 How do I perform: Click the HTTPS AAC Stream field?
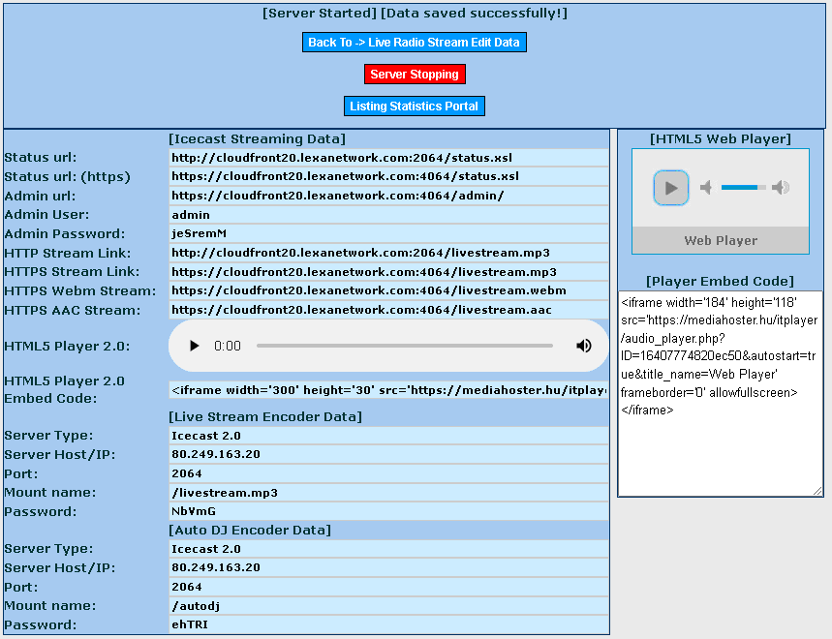[388, 310]
